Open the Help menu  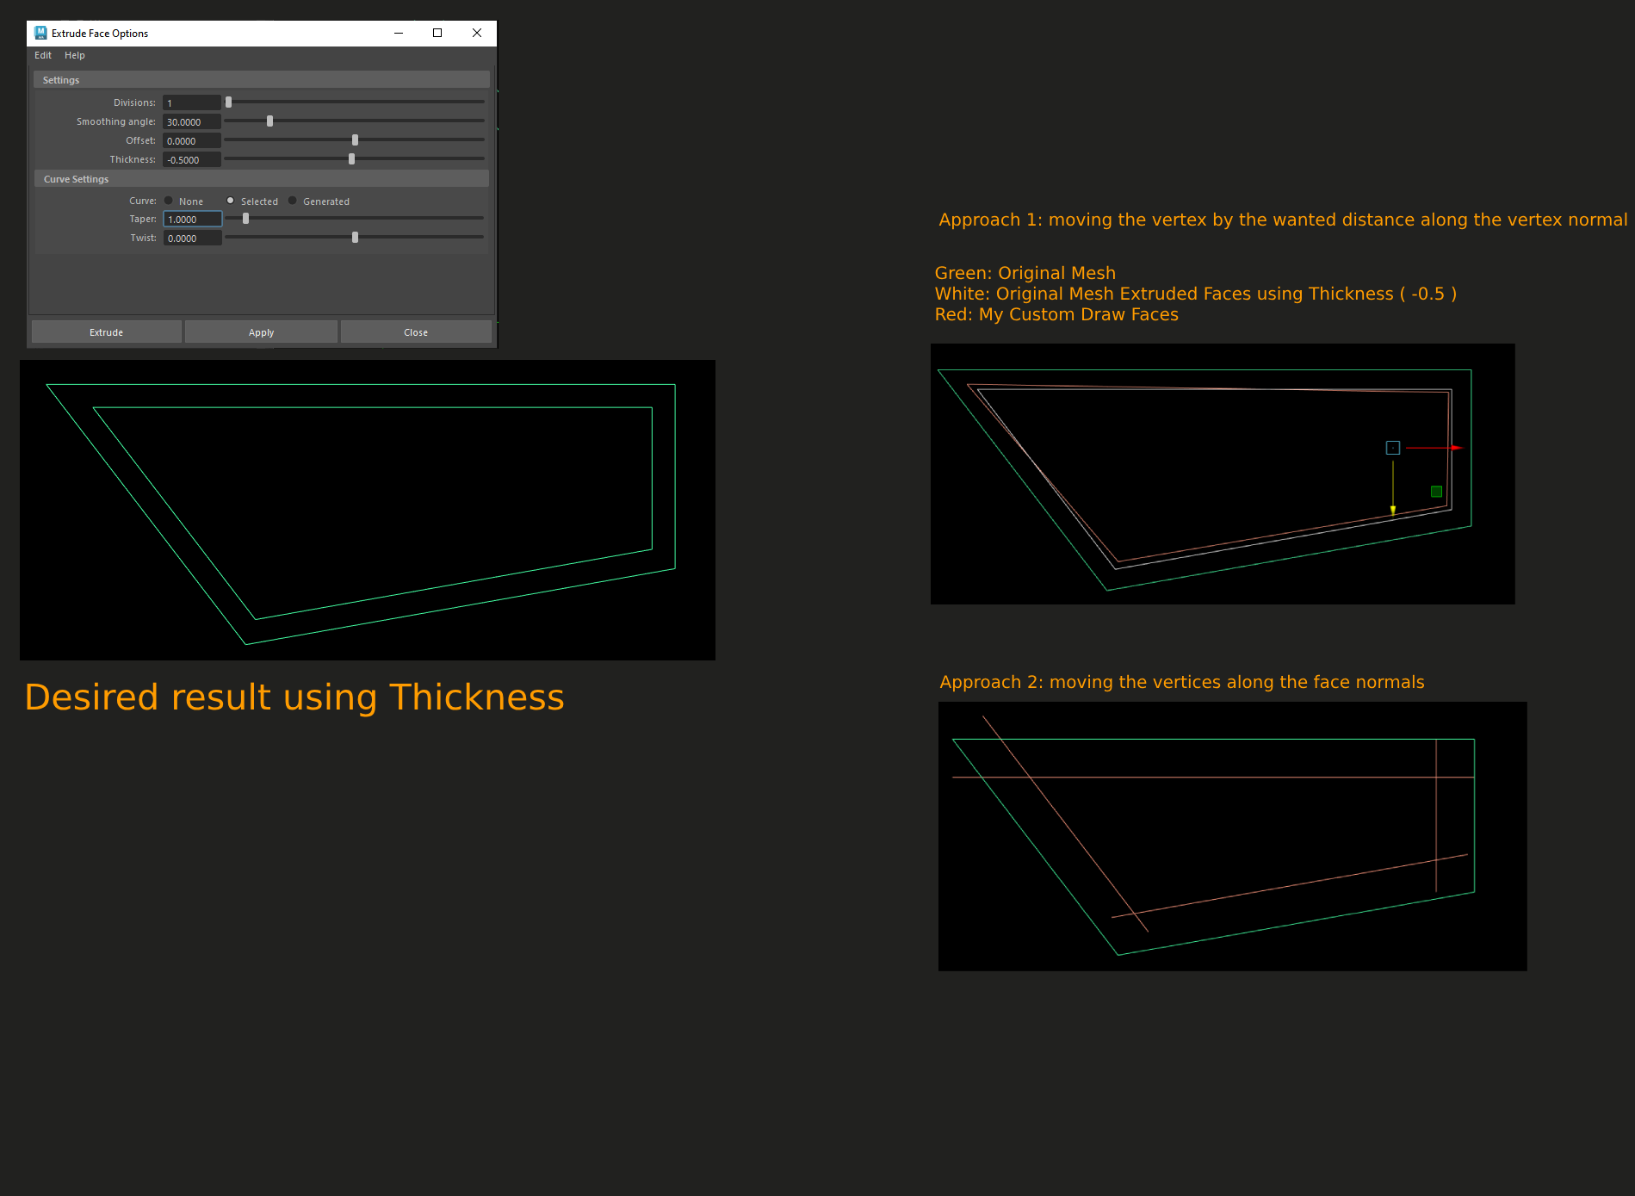point(75,55)
